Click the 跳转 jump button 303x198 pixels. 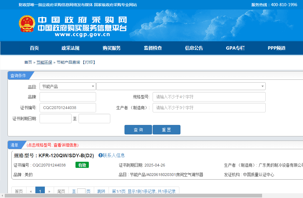pos(101,190)
